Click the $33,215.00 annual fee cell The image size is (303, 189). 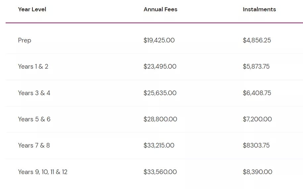tap(159, 146)
